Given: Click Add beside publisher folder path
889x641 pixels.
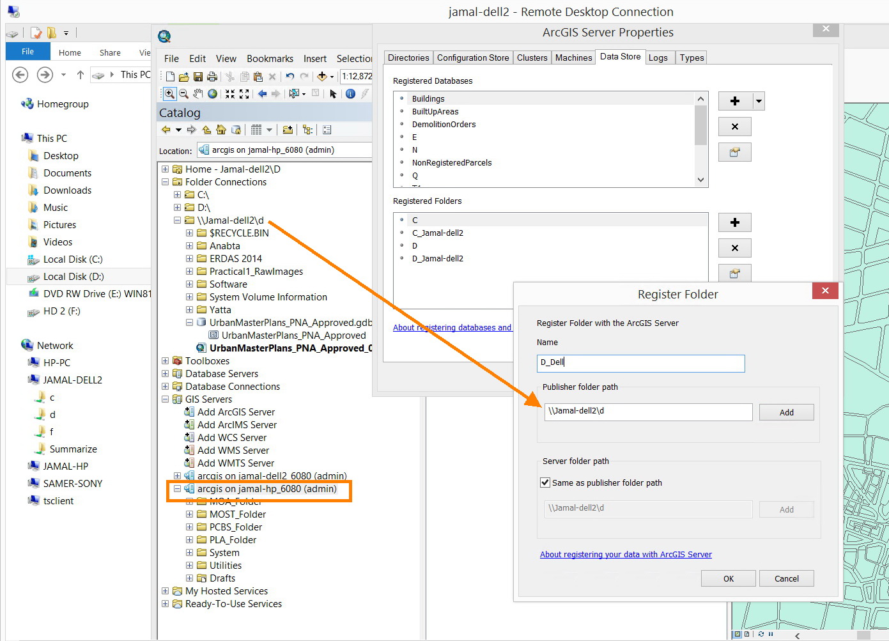Looking at the screenshot, I should 787,412.
